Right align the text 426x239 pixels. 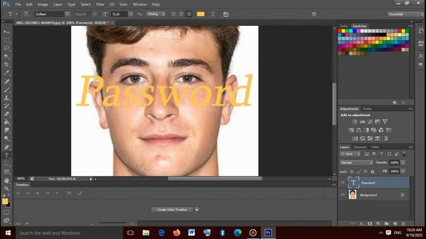point(189,14)
